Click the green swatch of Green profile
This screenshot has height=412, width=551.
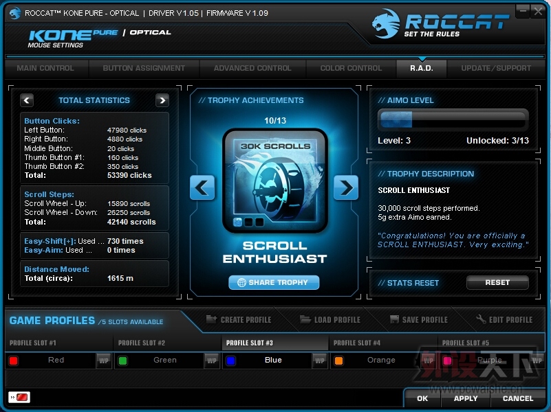122,360
